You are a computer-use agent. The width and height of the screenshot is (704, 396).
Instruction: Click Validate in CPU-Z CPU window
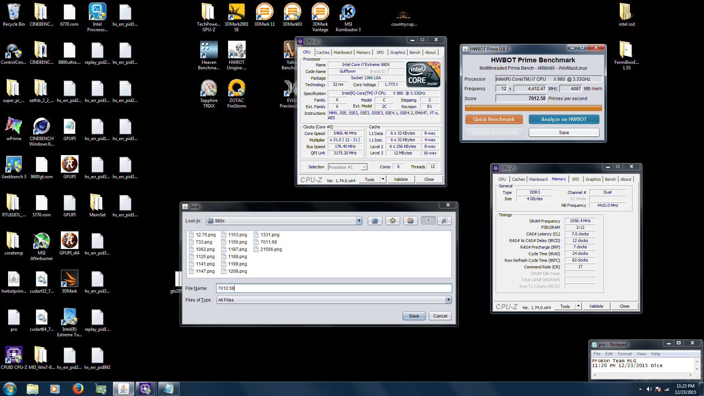point(401,179)
